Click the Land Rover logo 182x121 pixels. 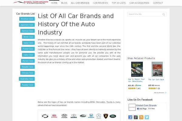click(x=113, y=116)
